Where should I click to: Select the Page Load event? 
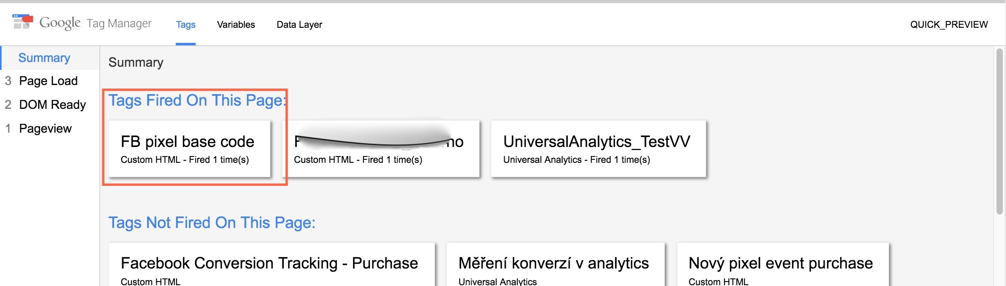click(x=48, y=81)
